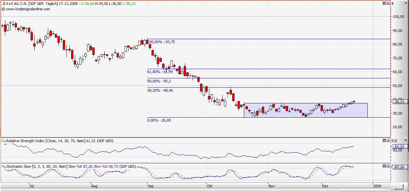Click the 38,23 current price marker

(x=399, y=102)
